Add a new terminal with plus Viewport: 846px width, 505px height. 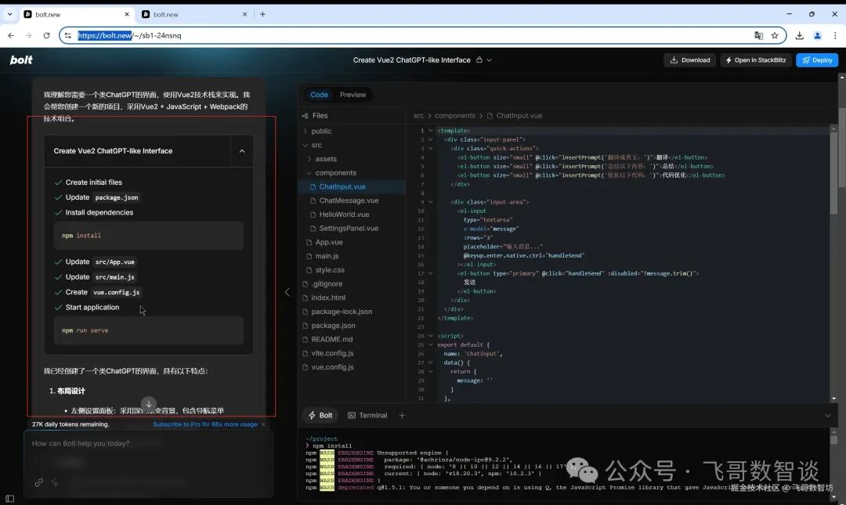[402, 416]
